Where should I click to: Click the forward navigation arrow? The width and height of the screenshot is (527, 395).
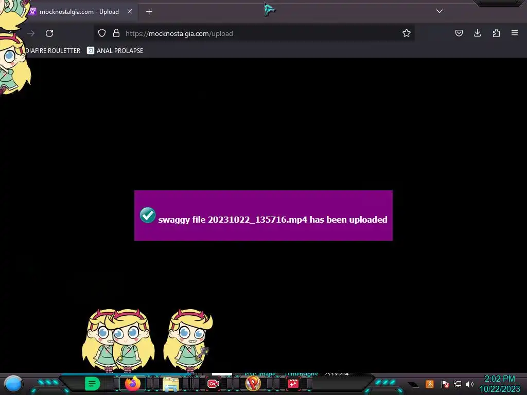point(31,33)
